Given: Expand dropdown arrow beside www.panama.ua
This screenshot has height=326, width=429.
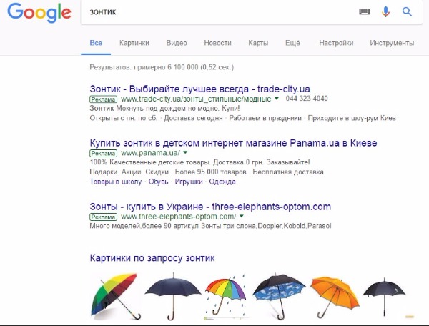Looking at the screenshot, I should [185, 152].
